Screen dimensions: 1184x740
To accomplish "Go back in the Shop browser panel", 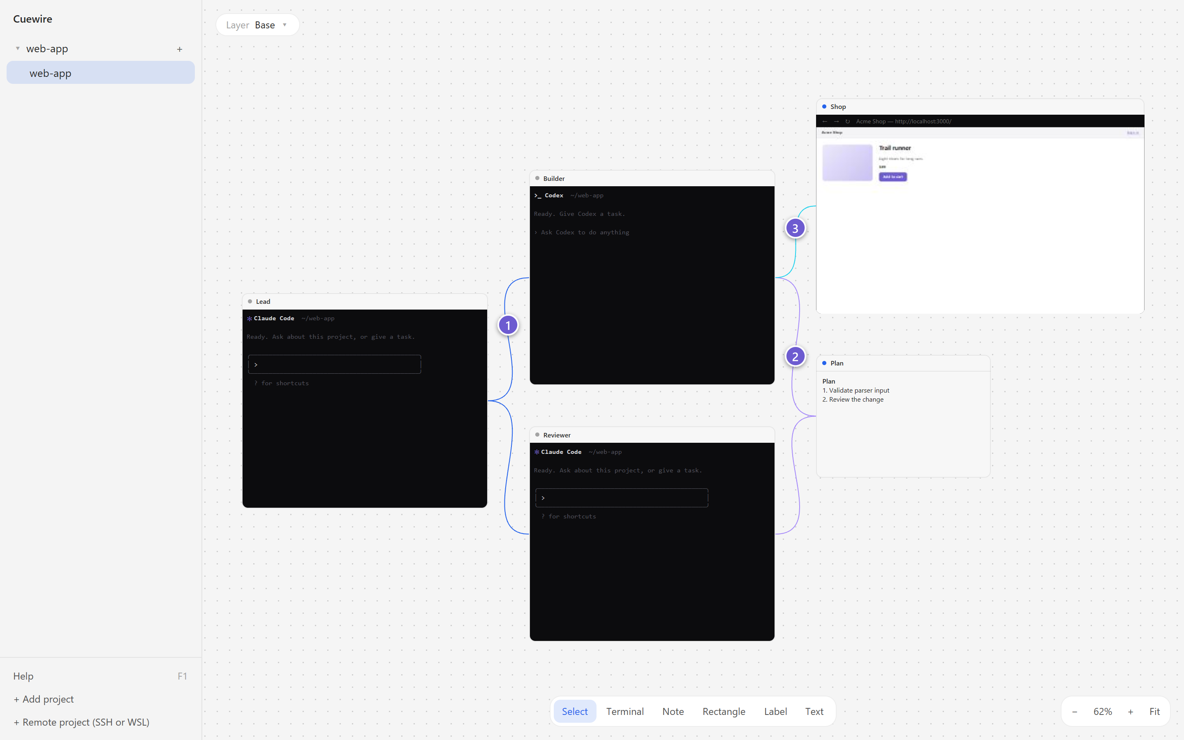I will (825, 121).
